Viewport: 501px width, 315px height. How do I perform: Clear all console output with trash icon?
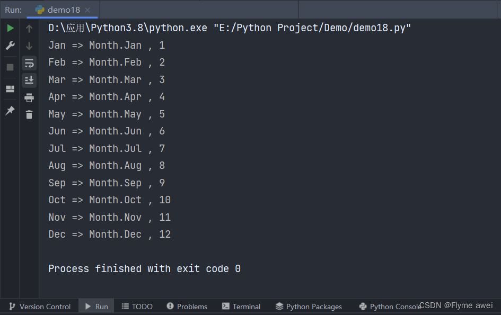click(29, 114)
